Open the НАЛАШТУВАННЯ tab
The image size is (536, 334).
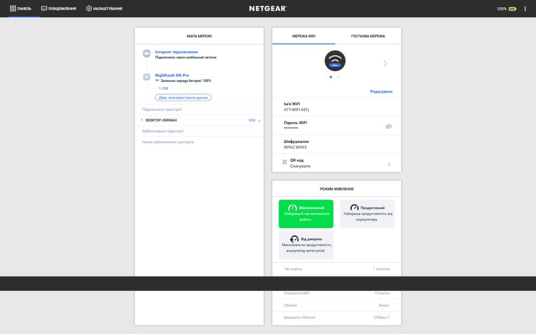(105, 9)
